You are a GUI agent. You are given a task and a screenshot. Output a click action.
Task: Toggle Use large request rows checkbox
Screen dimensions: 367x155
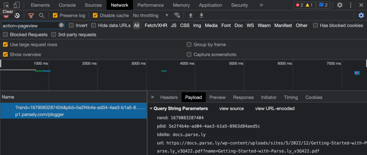(5, 44)
